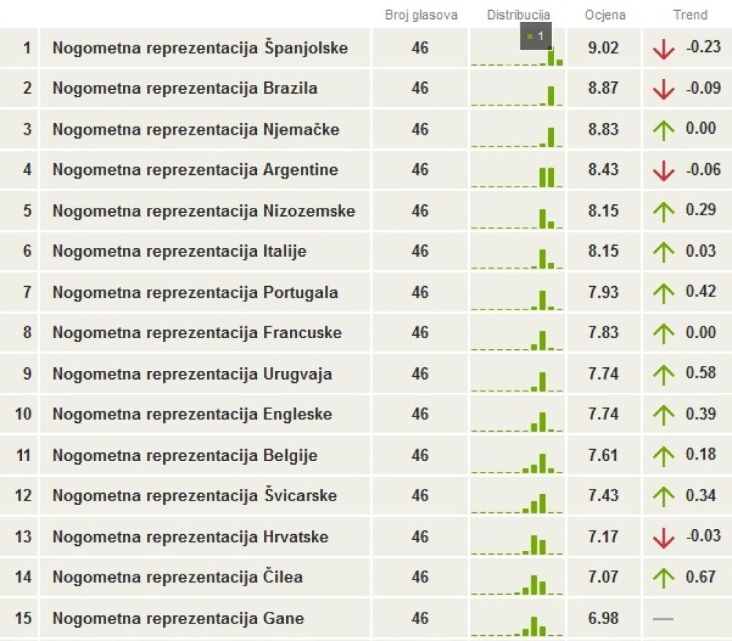Click the Trend column header
The image size is (732, 641).
pos(690,15)
